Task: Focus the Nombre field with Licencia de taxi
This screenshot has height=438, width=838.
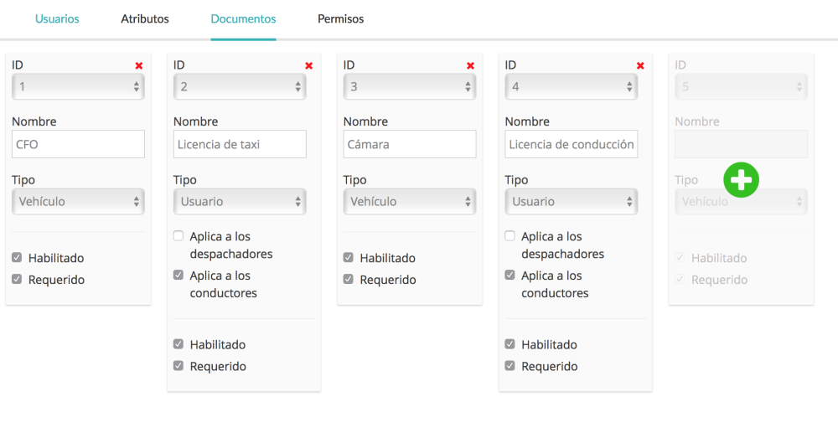Action: 240,144
